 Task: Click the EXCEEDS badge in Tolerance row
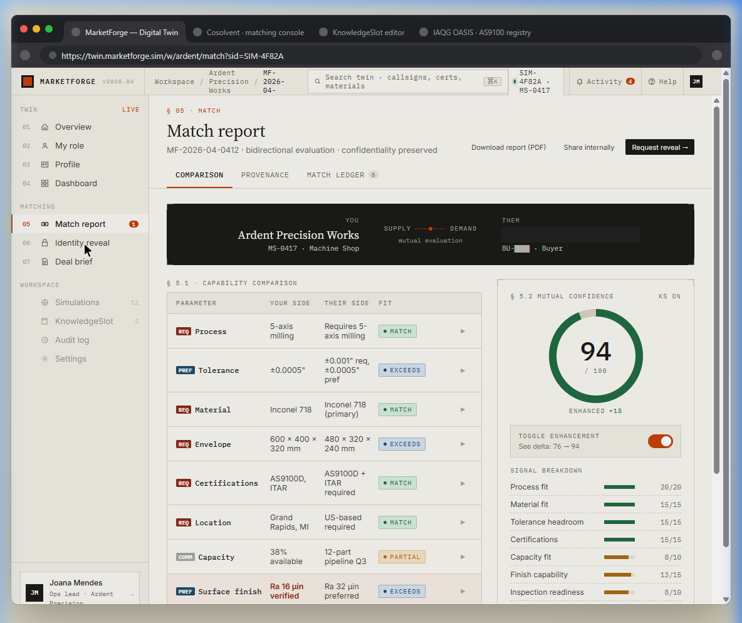(x=402, y=370)
